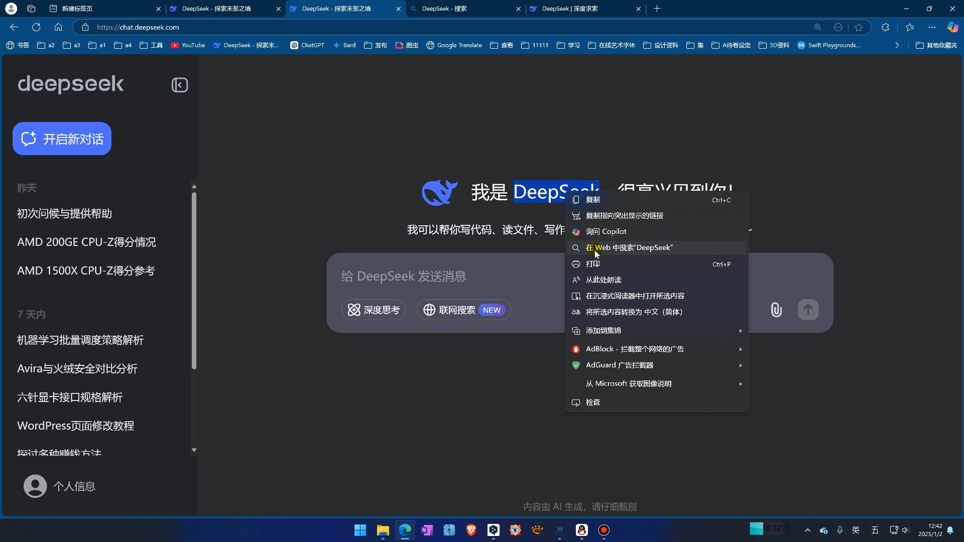The image size is (964, 542).
Task: Add page to favorites star icon
Action: click(x=859, y=27)
